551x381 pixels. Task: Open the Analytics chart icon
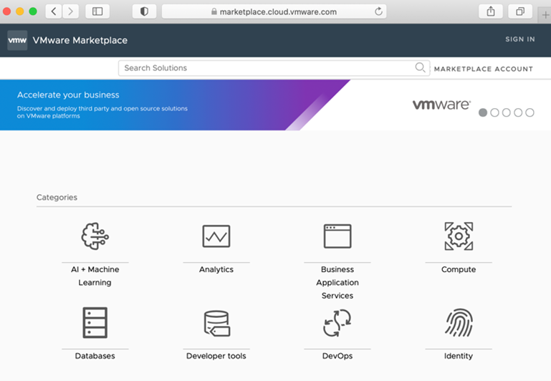(216, 236)
